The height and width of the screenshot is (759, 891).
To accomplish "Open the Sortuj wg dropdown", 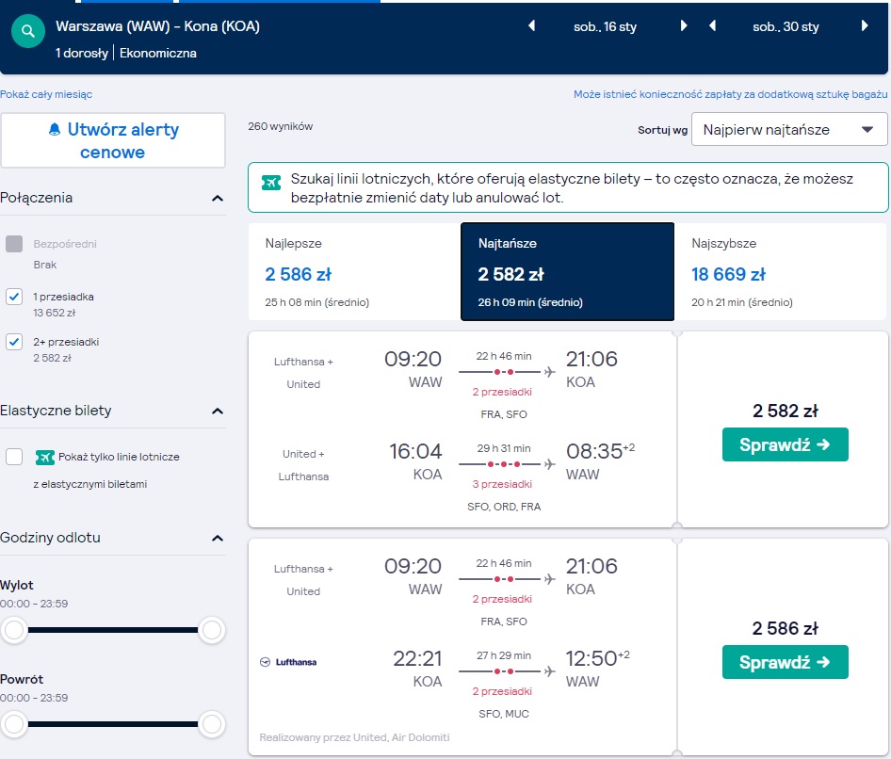I will point(789,130).
